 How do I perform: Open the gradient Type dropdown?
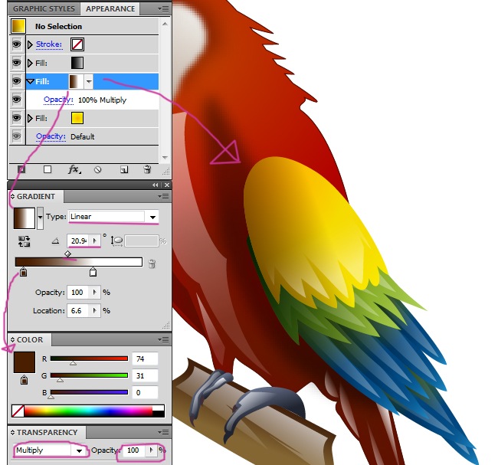coord(153,217)
